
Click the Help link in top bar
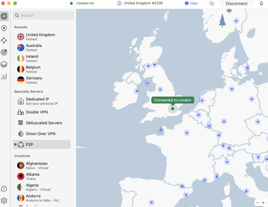191,3
